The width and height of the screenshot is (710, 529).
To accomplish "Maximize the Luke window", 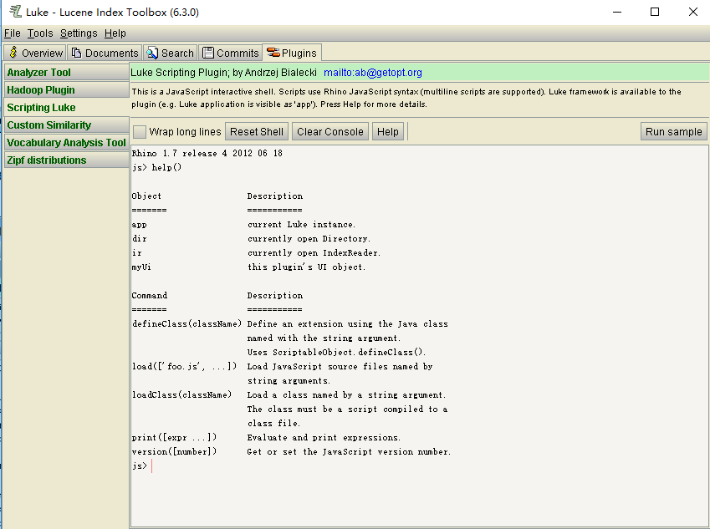I will 655,12.
